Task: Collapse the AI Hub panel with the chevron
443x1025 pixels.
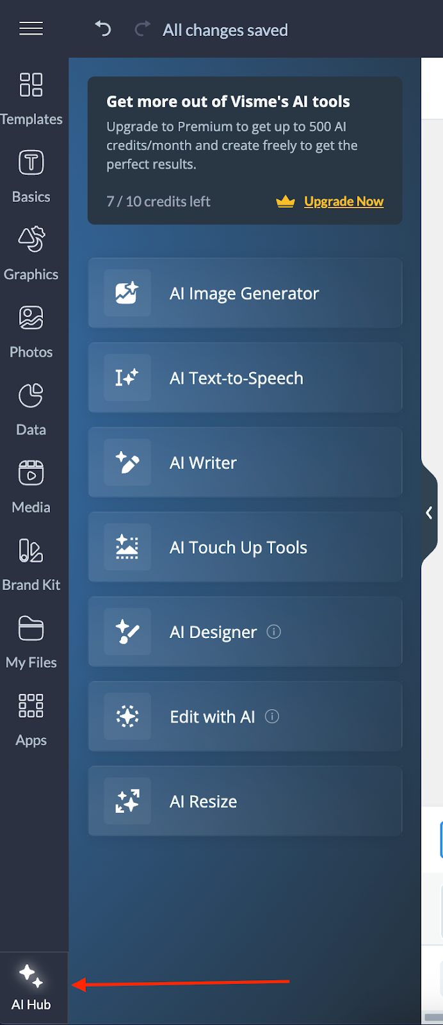Action: pos(429,512)
